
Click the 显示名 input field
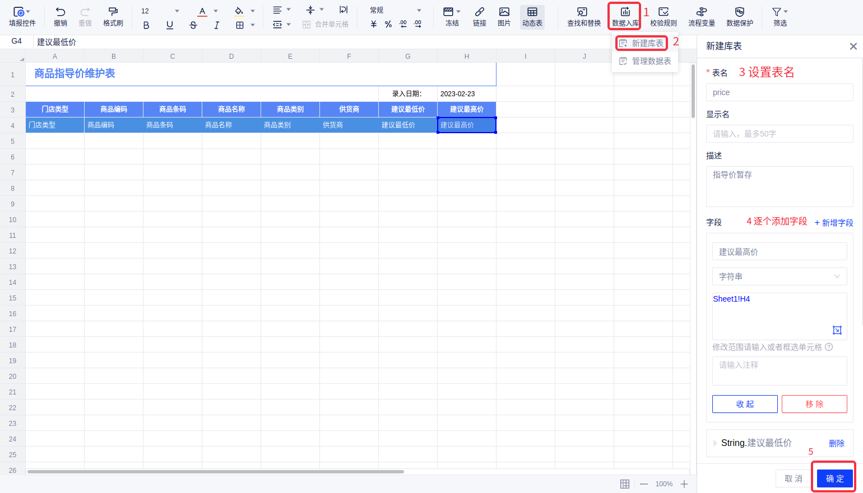click(779, 134)
